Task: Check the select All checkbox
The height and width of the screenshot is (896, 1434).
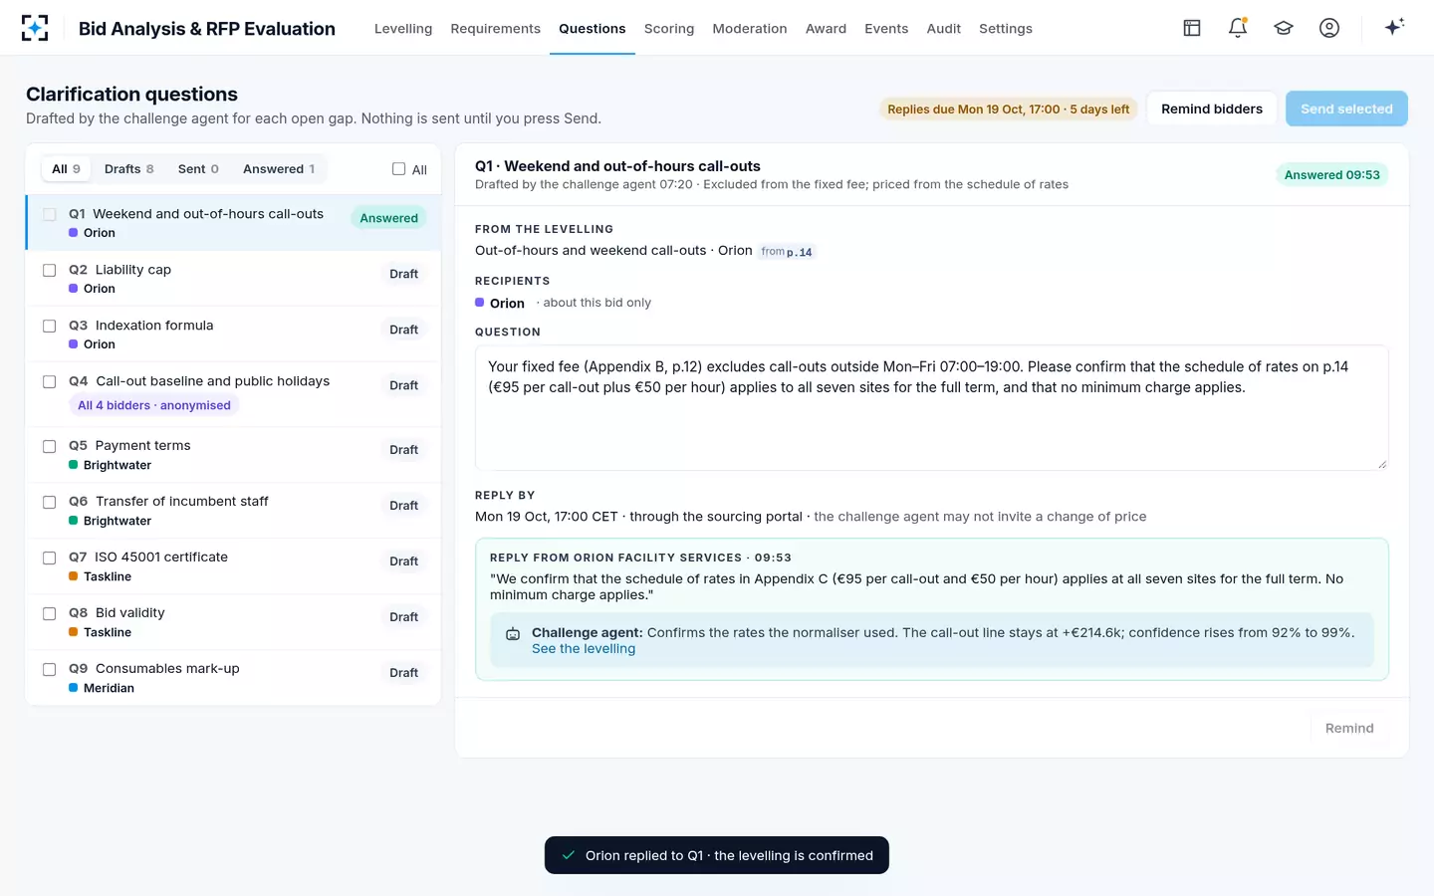Action: coord(398,169)
